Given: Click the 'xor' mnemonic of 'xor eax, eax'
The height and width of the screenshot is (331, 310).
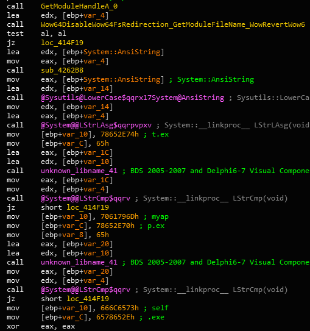Looking at the screenshot, I should click(13, 326).
